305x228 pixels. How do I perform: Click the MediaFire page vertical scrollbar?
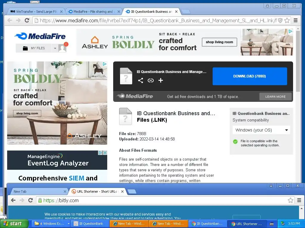(298, 61)
